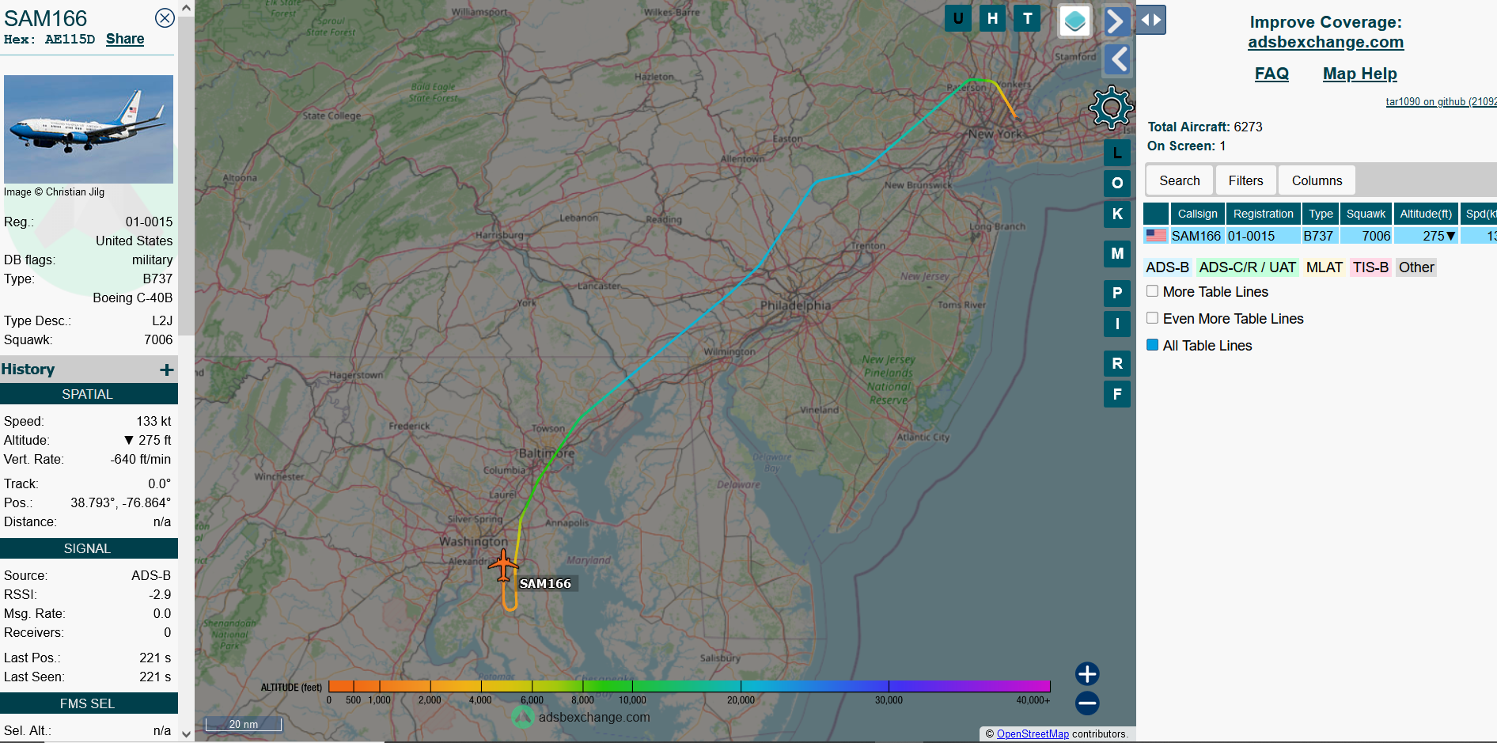Select SAM166 callsign cell in table
The height and width of the screenshot is (743, 1497).
tap(1196, 236)
